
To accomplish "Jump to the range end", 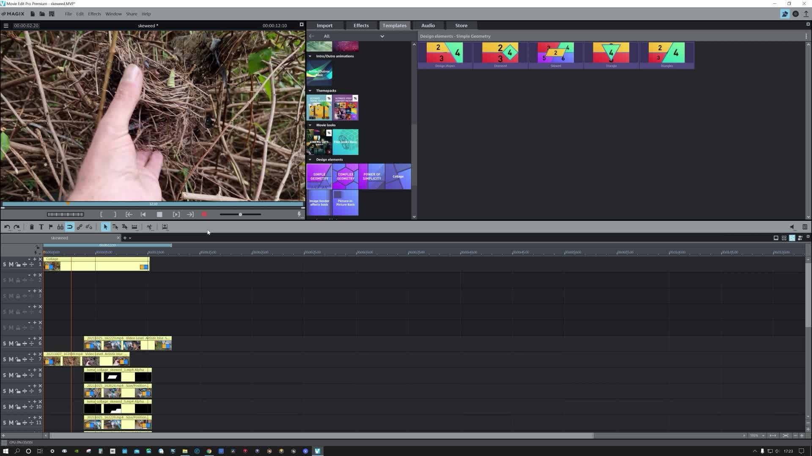I will [x=190, y=214].
